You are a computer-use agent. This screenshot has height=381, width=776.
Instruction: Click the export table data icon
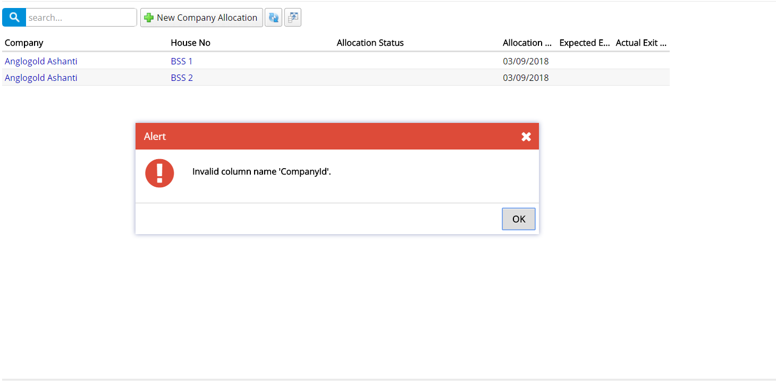(x=292, y=17)
